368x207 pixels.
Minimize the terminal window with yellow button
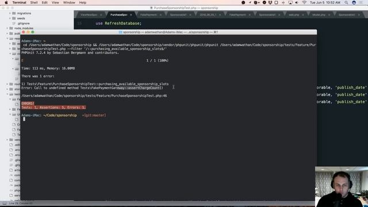(28, 32)
